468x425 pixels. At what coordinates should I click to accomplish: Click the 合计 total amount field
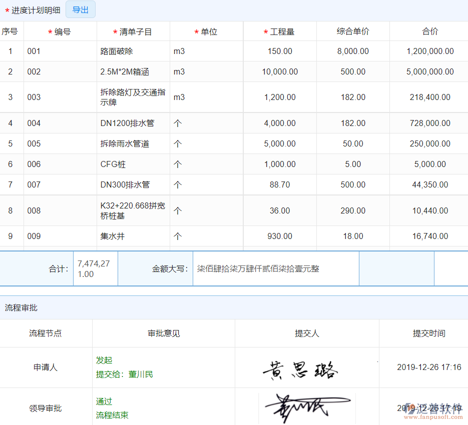point(95,268)
